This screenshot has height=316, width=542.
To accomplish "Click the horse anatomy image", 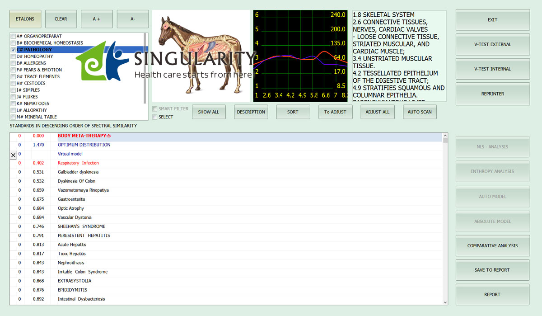I will [x=201, y=56].
